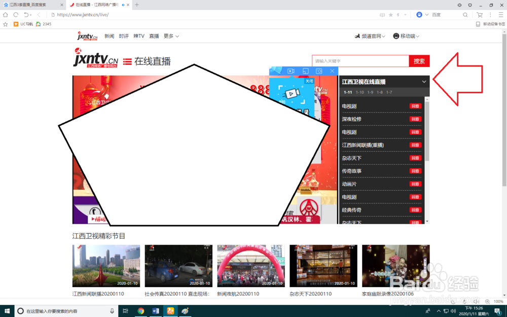This screenshot has height=317, width=507.
Task: Bookmark this page with the star icon
Action: (390, 15)
